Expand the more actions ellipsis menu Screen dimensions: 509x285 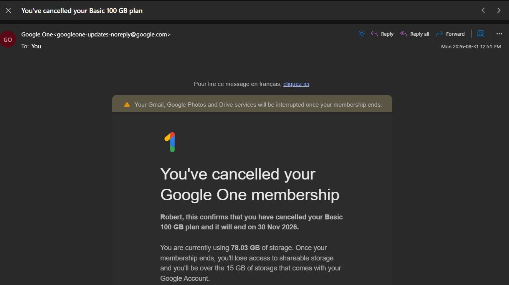point(499,34)
